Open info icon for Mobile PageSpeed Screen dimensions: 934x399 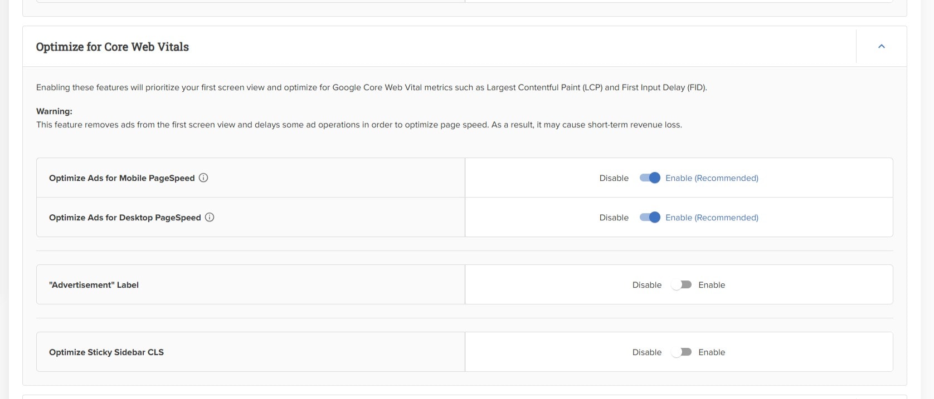(x=203, y=178)
